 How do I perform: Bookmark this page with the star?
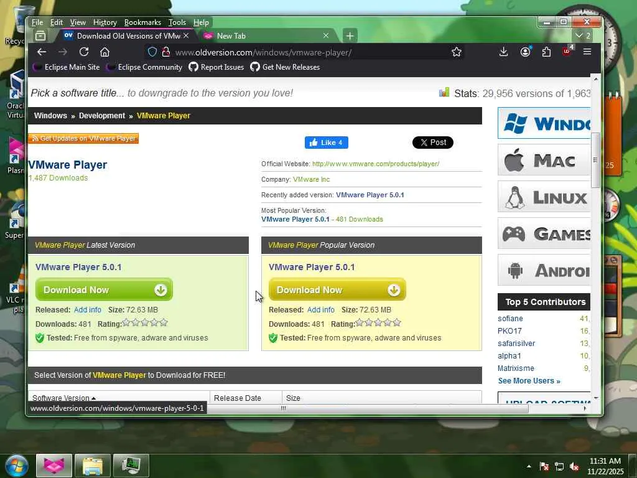click(457, 52)
